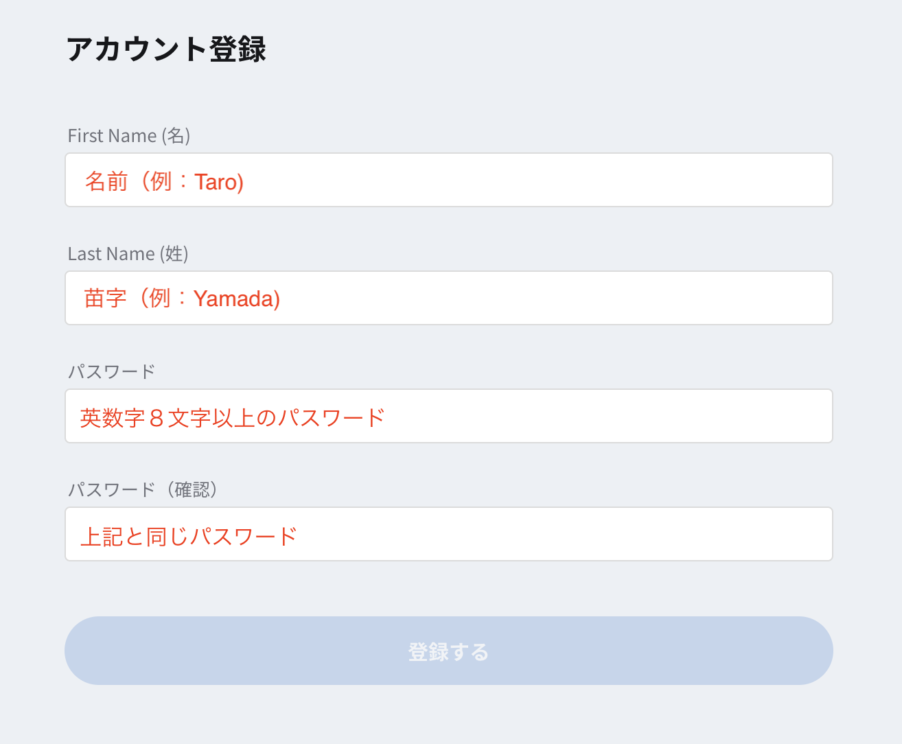Click the "パスワード" label above third field
Image resolution: width=902 pixels, height=744 pixels.
pyautogui.click(x=112, y=372)
